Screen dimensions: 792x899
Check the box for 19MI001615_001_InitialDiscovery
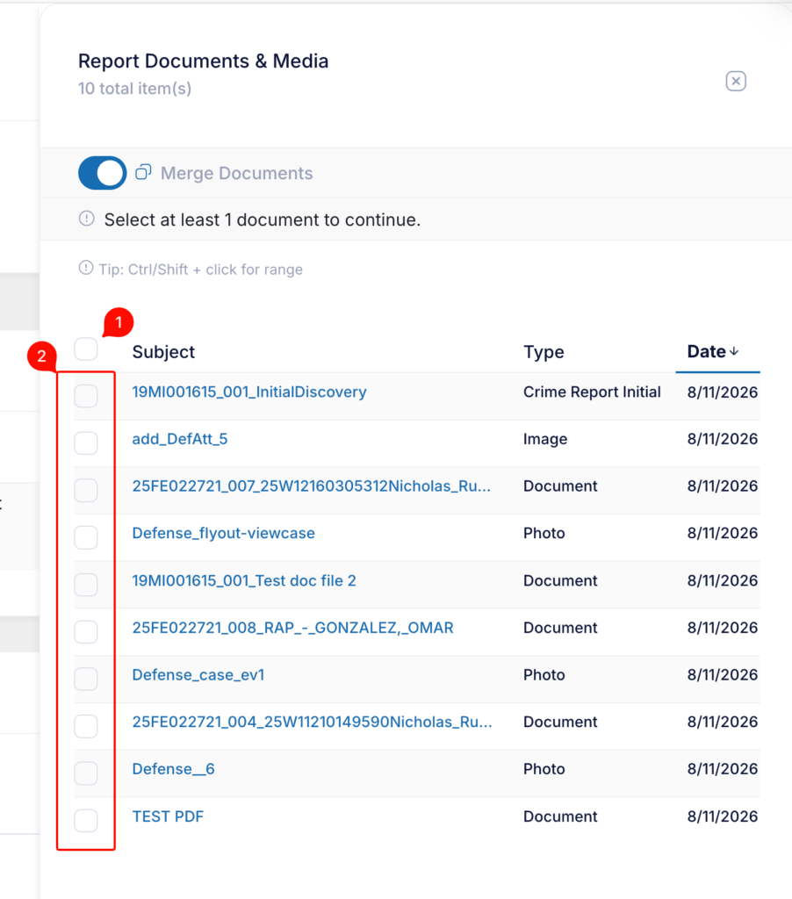86,396
